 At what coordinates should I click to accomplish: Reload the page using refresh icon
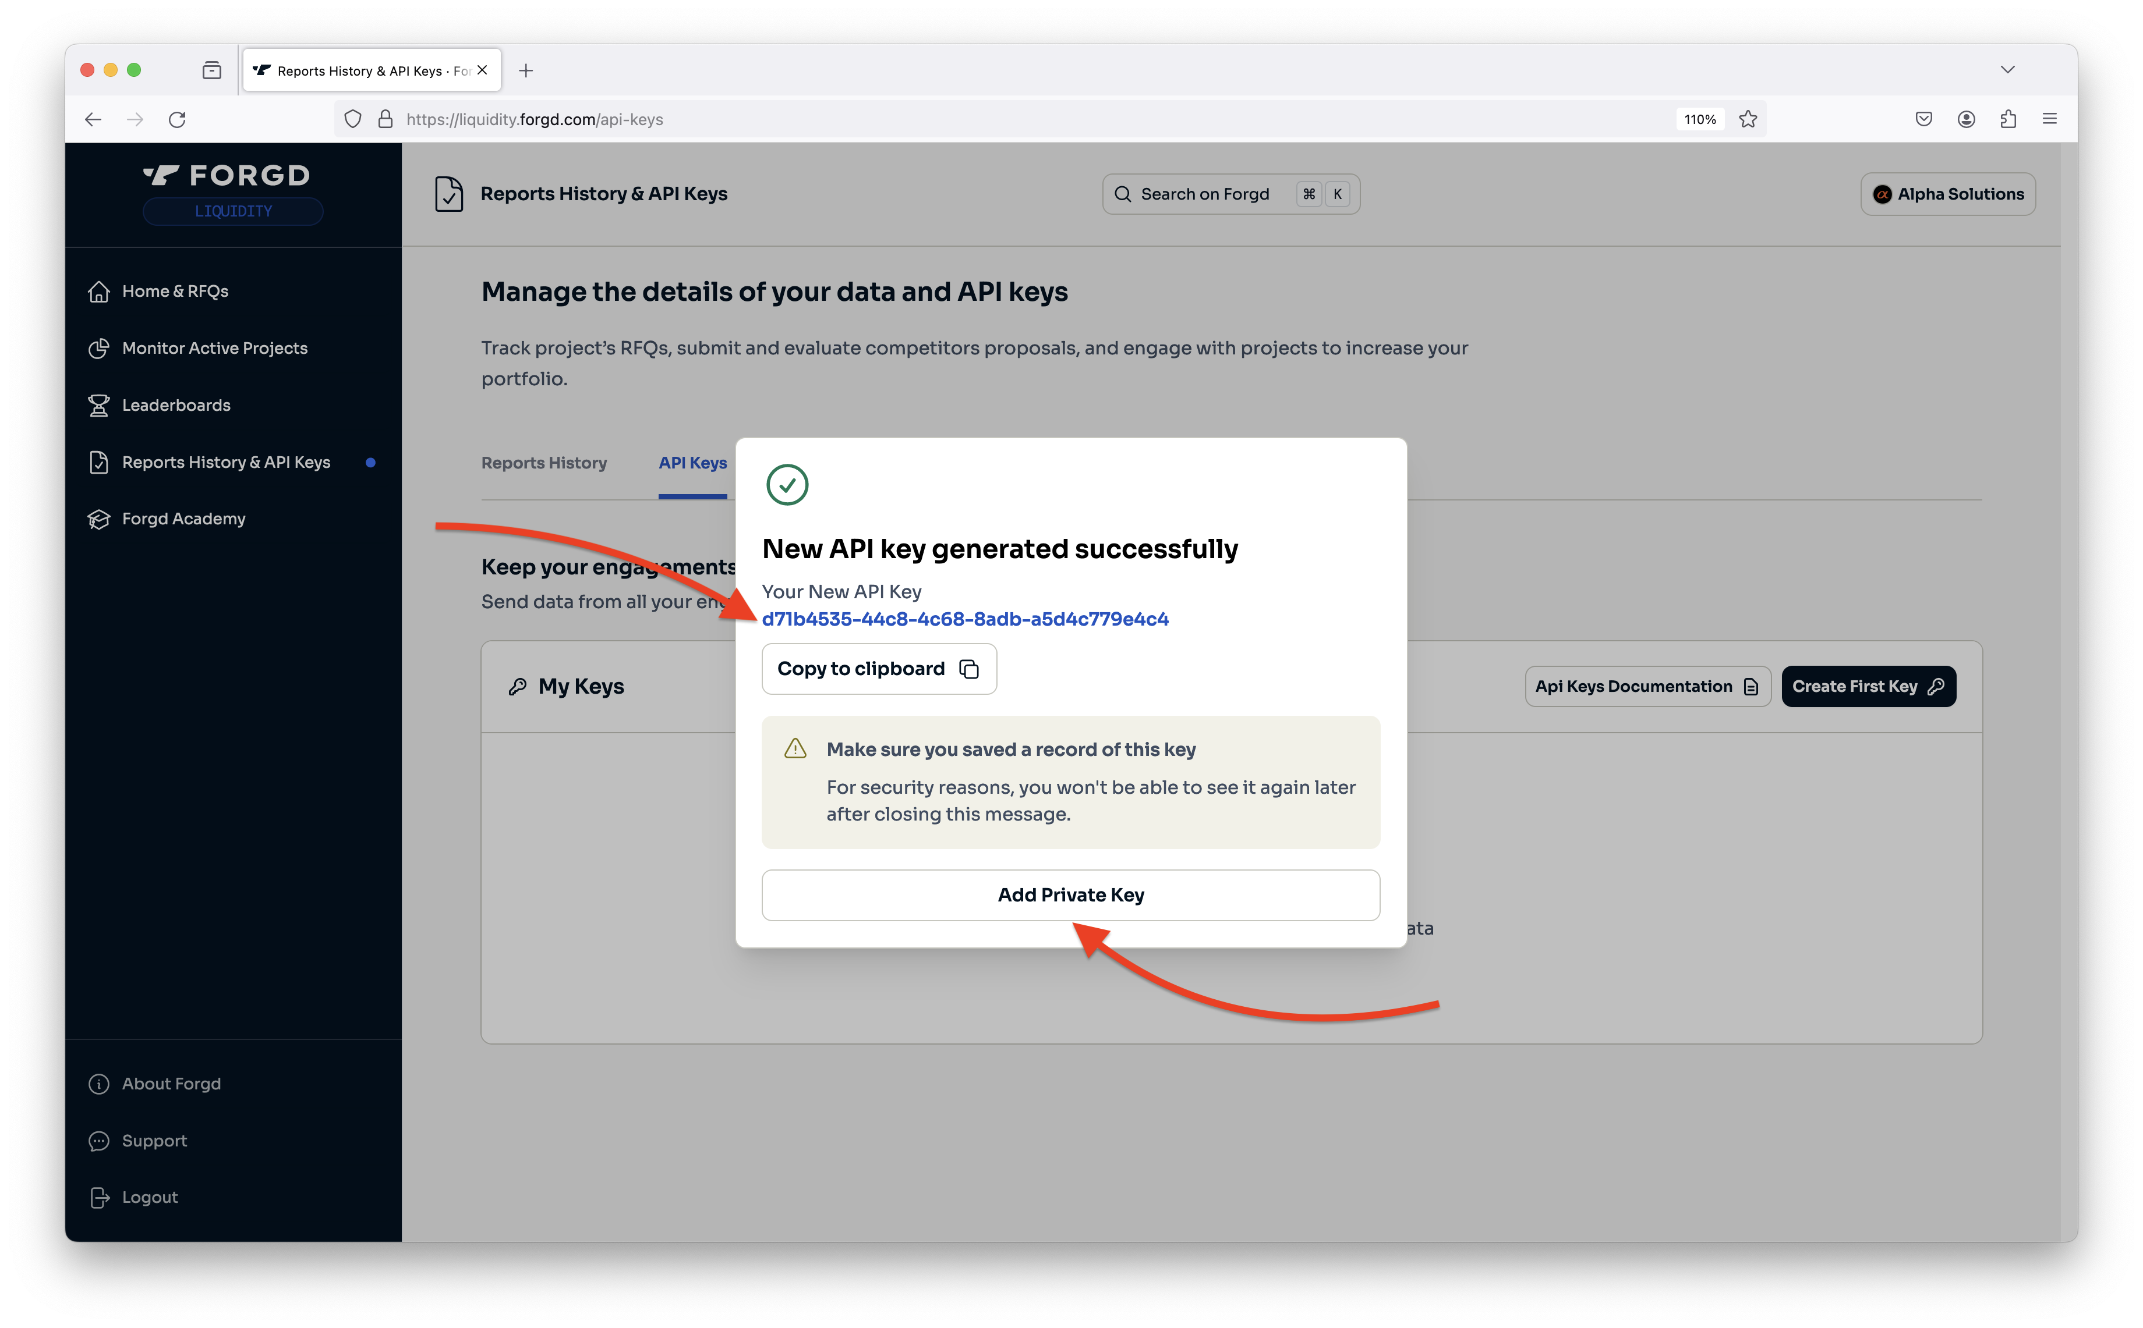tap(178, 119)
